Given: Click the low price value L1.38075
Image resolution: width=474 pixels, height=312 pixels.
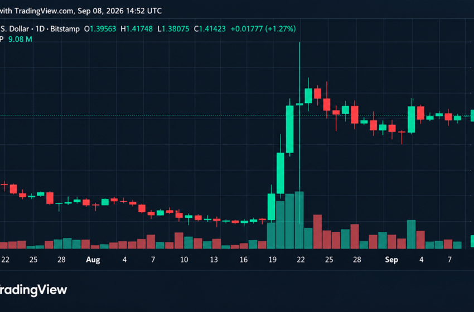Looking at the screenshot, I should point(173,29).
